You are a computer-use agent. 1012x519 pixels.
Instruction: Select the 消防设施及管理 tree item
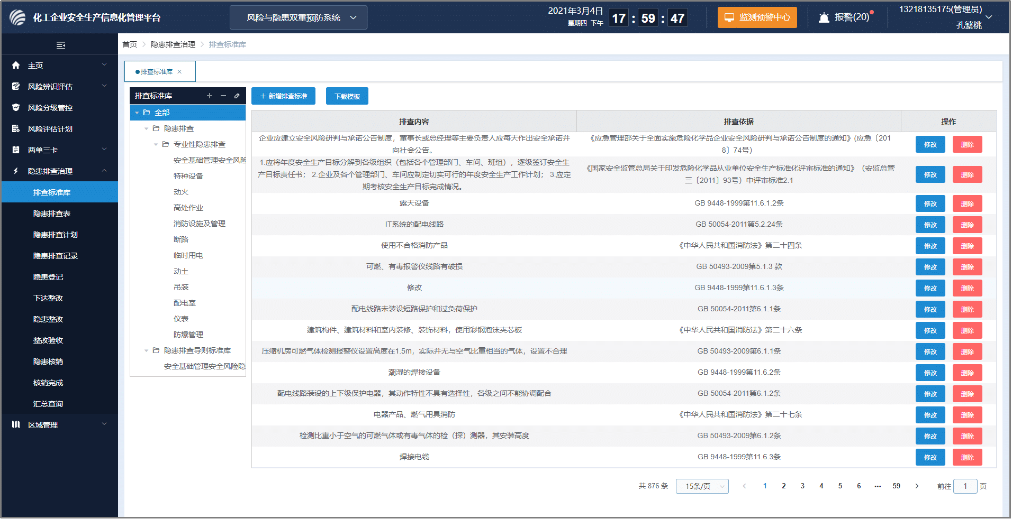200,224
